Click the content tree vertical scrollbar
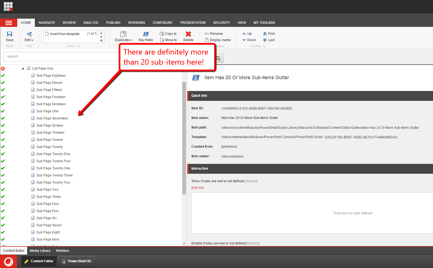 [x=184, y=137]
